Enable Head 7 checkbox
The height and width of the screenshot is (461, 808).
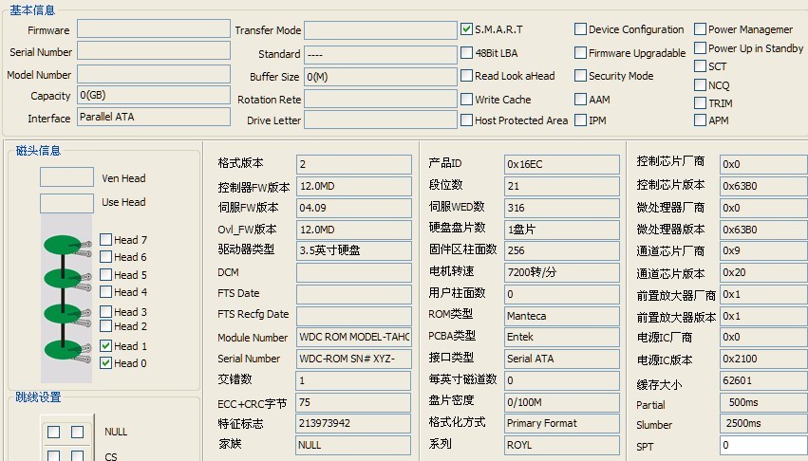pos(105,240)
